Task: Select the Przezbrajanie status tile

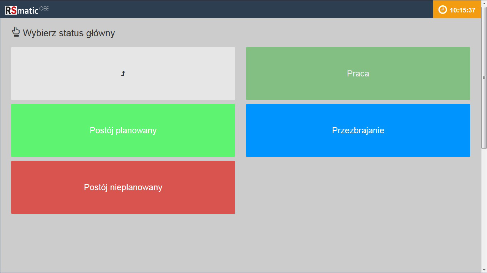Action: point(358,130)
